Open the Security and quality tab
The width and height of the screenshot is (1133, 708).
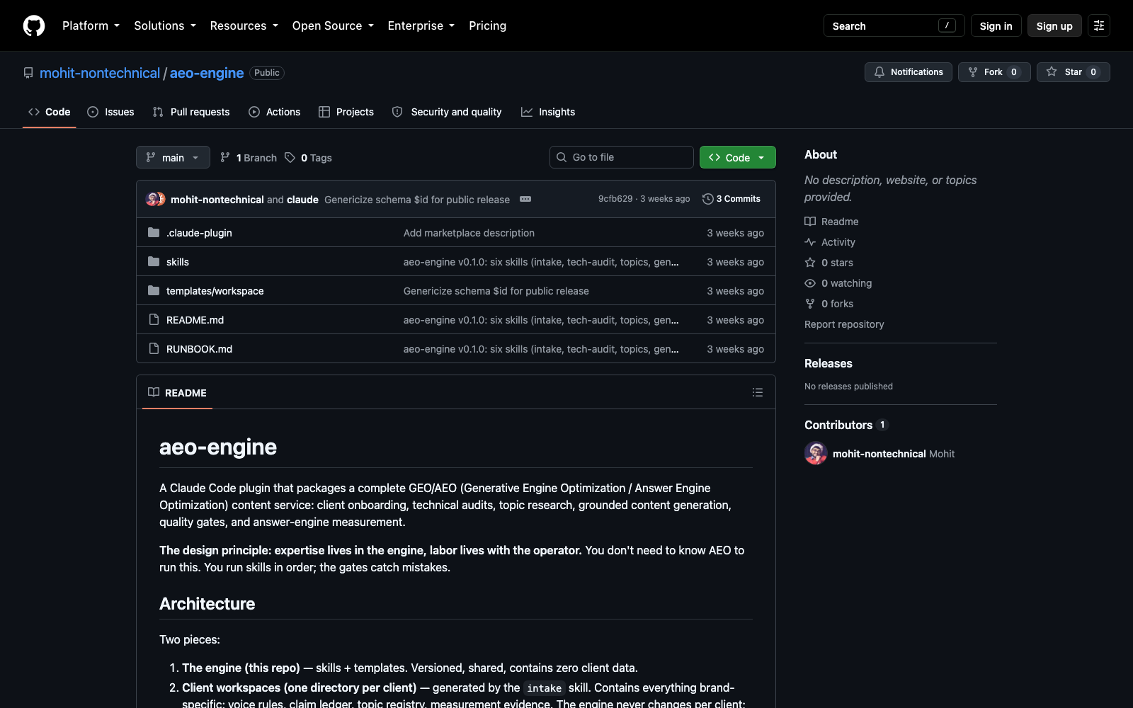point(447,112)
